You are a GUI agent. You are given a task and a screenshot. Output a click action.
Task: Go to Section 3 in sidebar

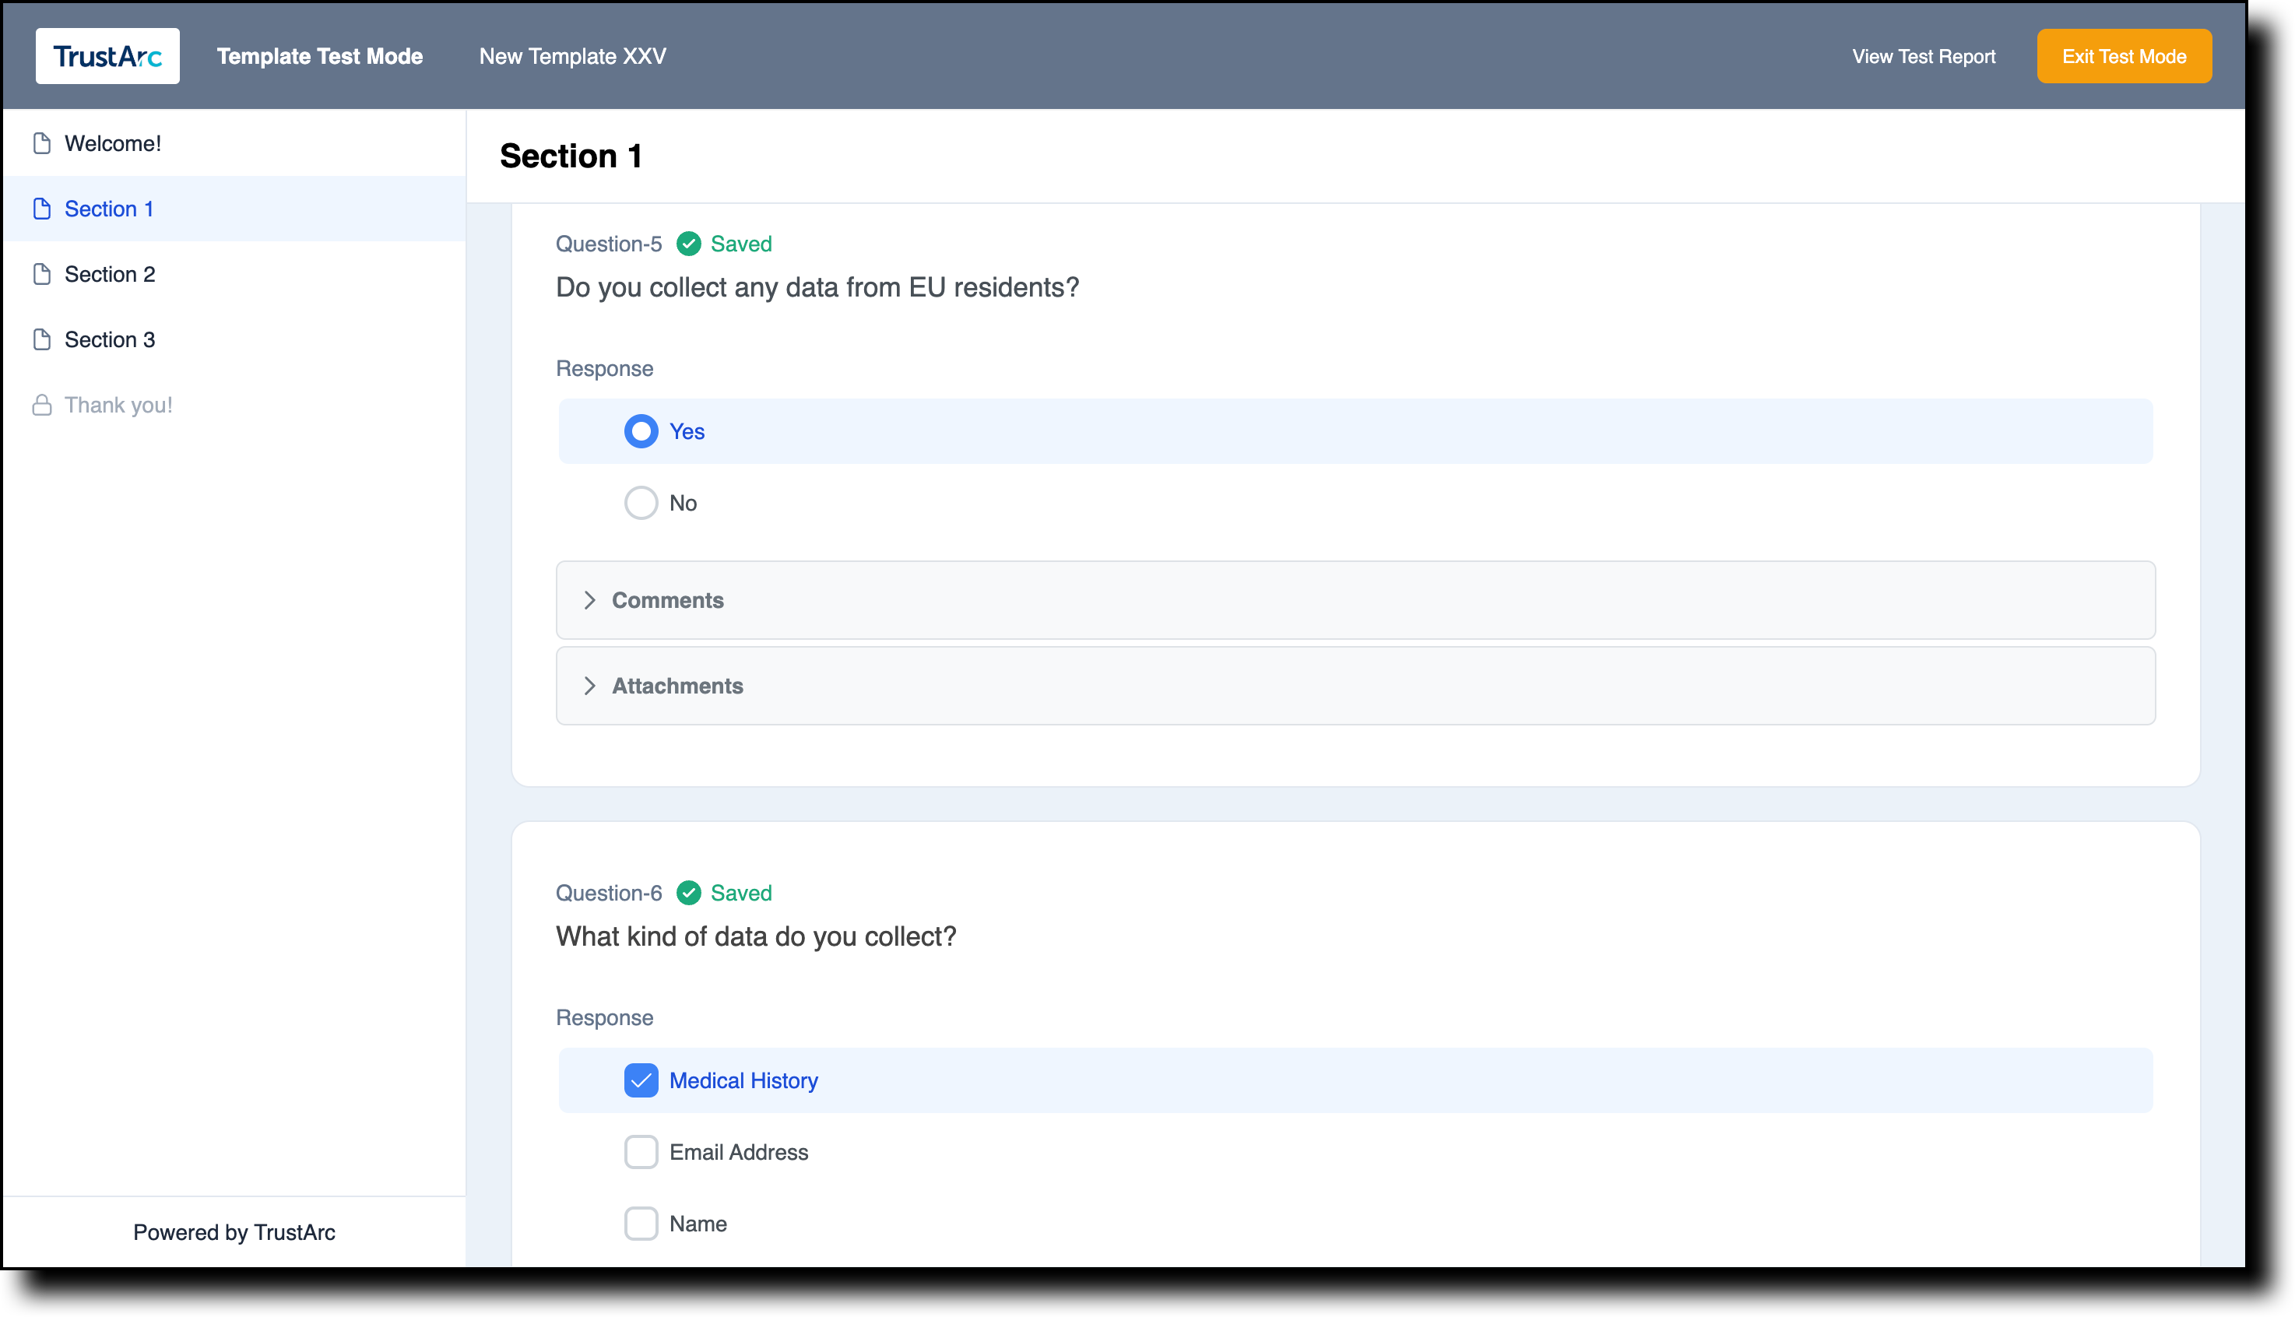pyautogui.click(x=234, y=339)
